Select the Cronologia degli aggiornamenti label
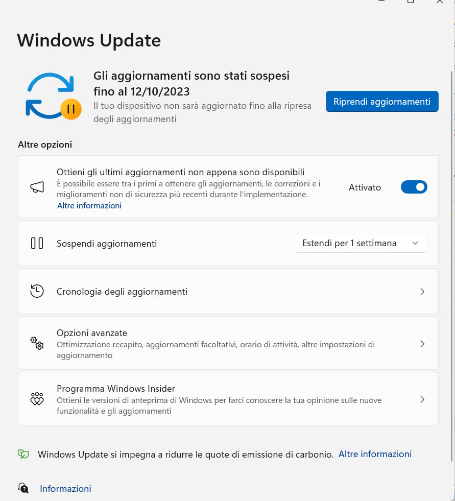 pyautogui.click(x=122, y=292)
